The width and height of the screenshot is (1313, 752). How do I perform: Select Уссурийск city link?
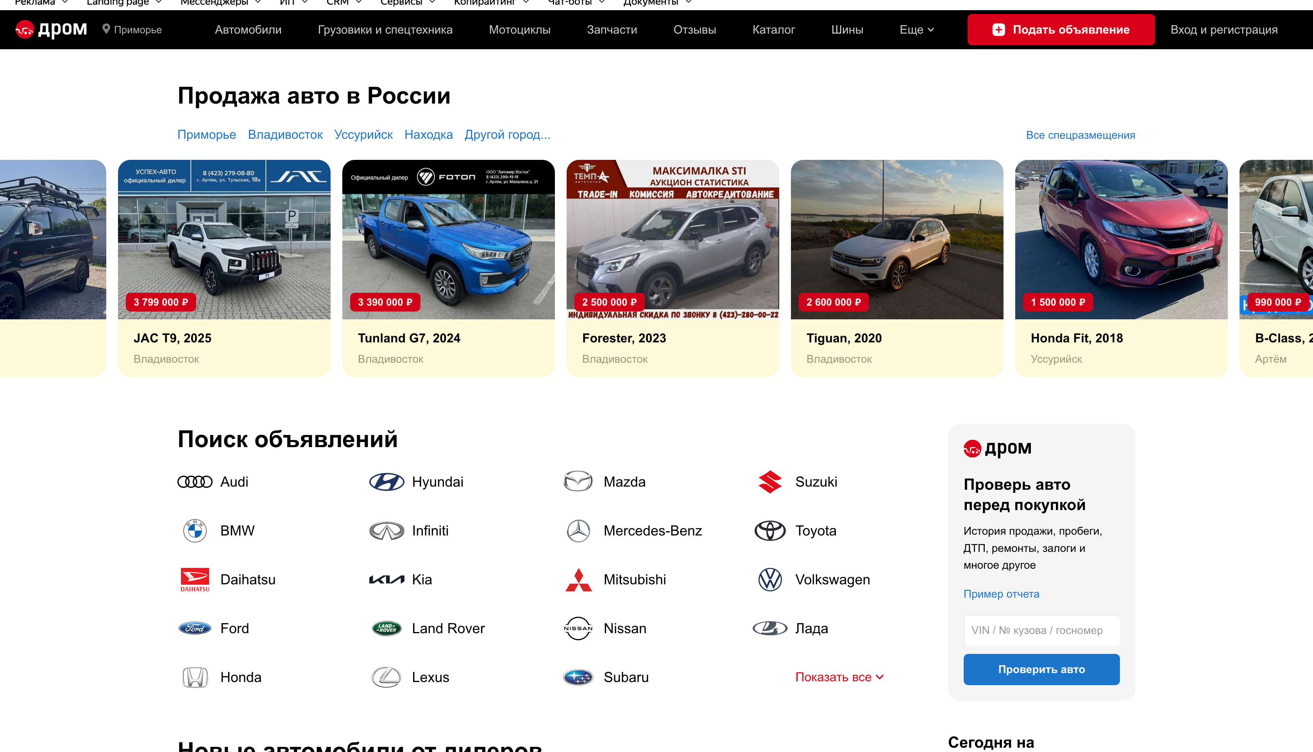(x=363, y=134)
